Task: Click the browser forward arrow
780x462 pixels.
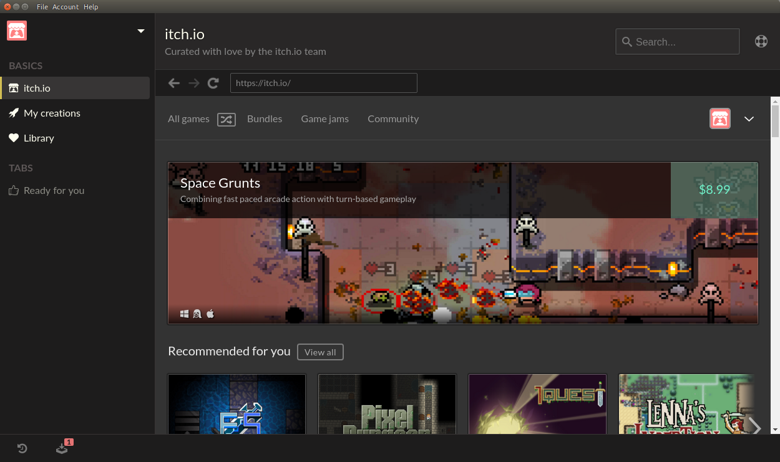Action: point(194,83)
